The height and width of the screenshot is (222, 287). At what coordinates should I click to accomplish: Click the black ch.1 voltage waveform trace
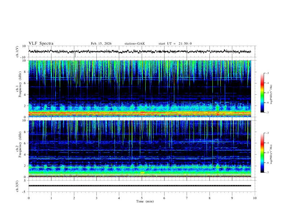click(140, 52)
